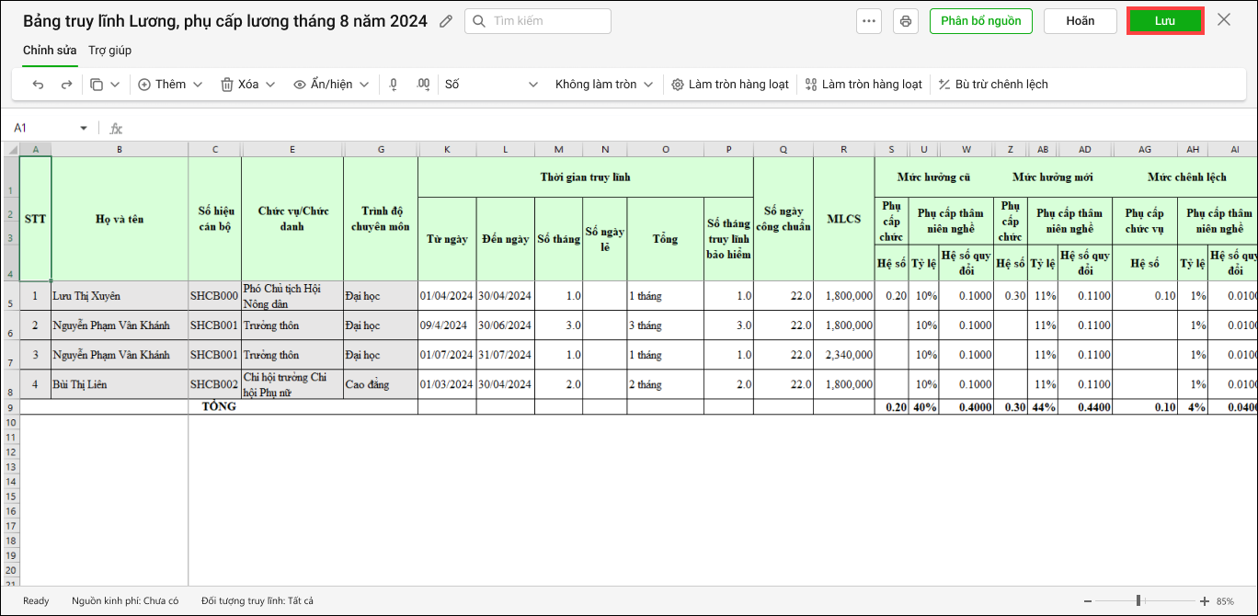The height and width of the screenshot is (616, 1258).
Task: Click the print icon button
Action: tap(906, 21)
